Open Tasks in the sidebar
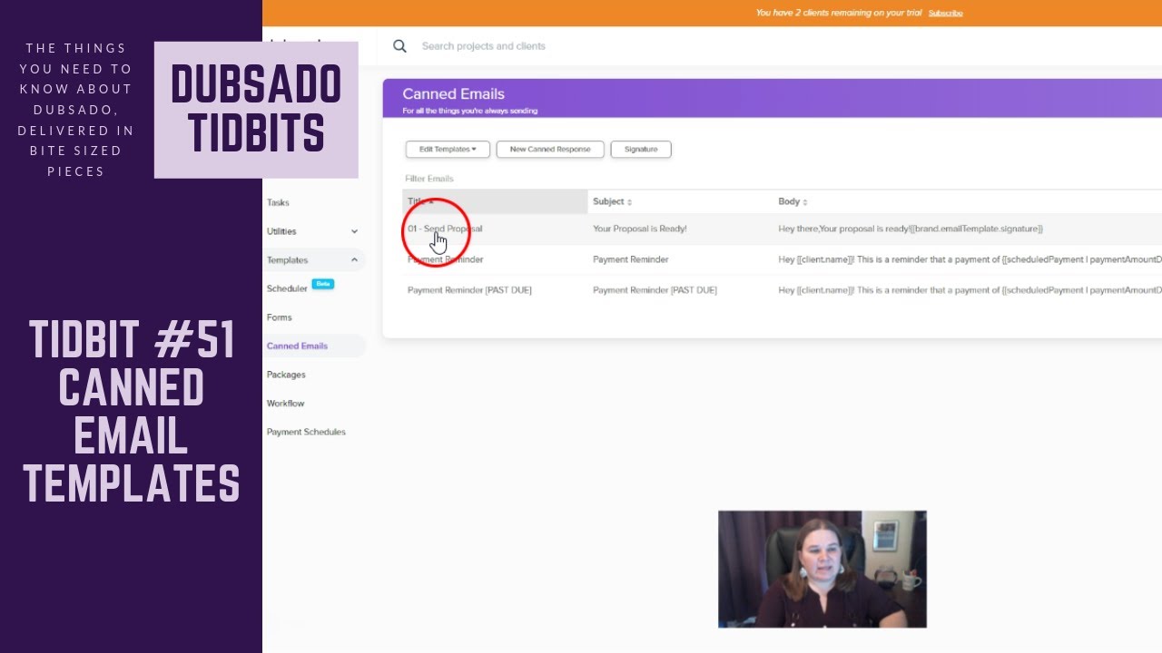 [x=278, y=202]
